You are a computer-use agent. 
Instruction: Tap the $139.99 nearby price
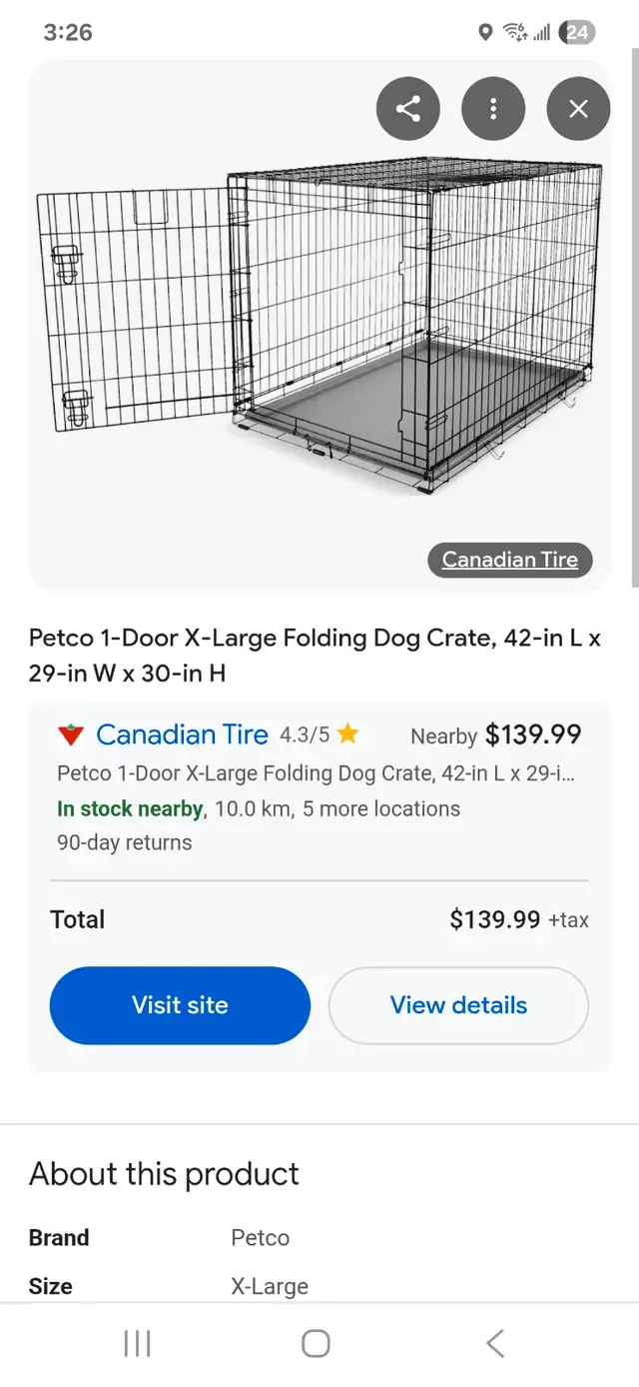point(533,735)
